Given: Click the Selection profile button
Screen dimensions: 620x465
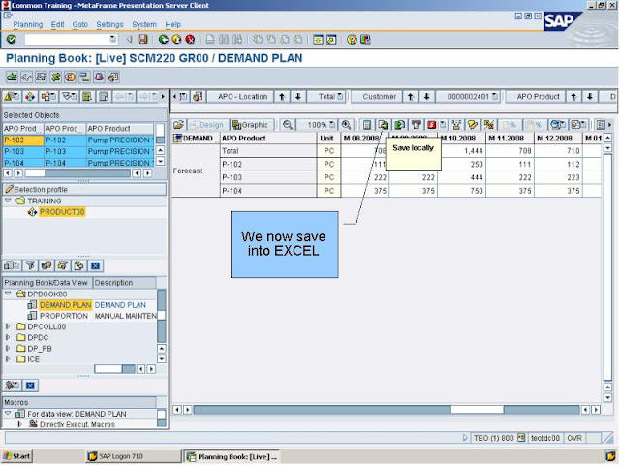Looking at the screenshot, I should [84, 190].
